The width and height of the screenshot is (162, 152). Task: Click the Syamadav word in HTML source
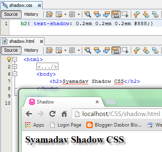tap(75, 82)
